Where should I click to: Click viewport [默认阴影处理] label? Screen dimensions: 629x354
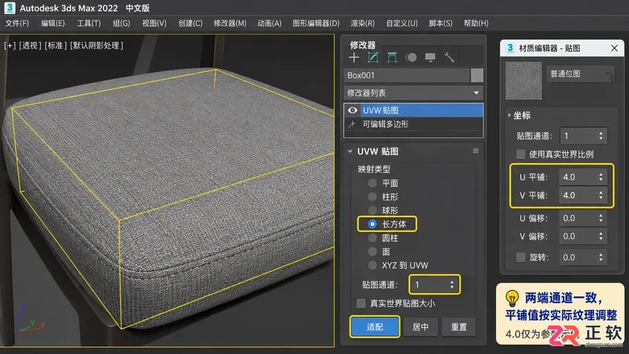coord(97,45)
